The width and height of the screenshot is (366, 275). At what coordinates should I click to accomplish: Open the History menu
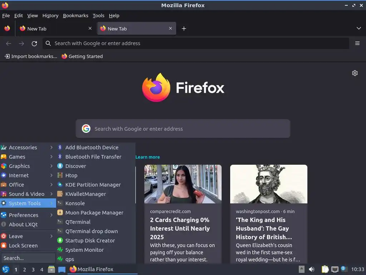tap(50, 16)
